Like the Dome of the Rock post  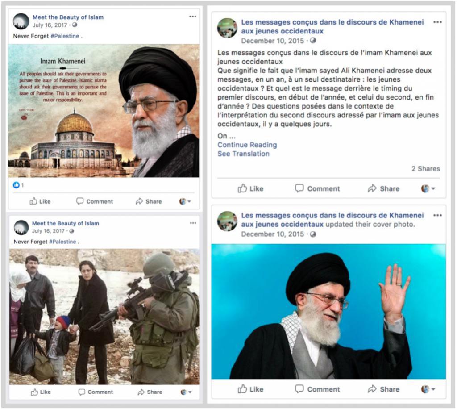pyautogui.click(x=40, y=201)
